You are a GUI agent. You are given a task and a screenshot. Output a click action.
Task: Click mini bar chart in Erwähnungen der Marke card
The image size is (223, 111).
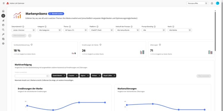click(142, 52)
